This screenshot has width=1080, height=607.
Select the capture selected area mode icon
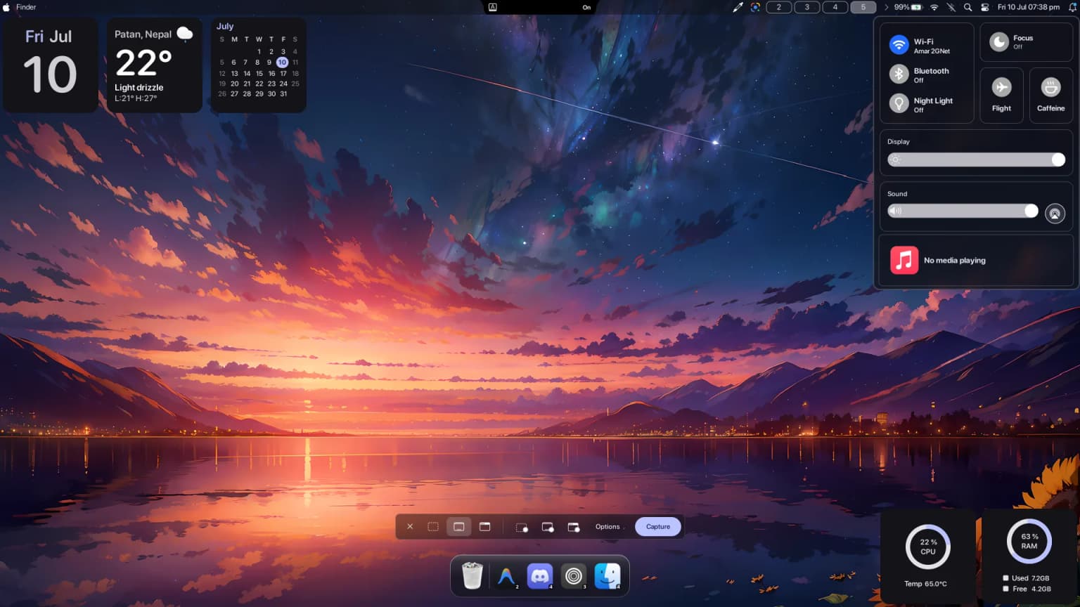pos(433,527)
